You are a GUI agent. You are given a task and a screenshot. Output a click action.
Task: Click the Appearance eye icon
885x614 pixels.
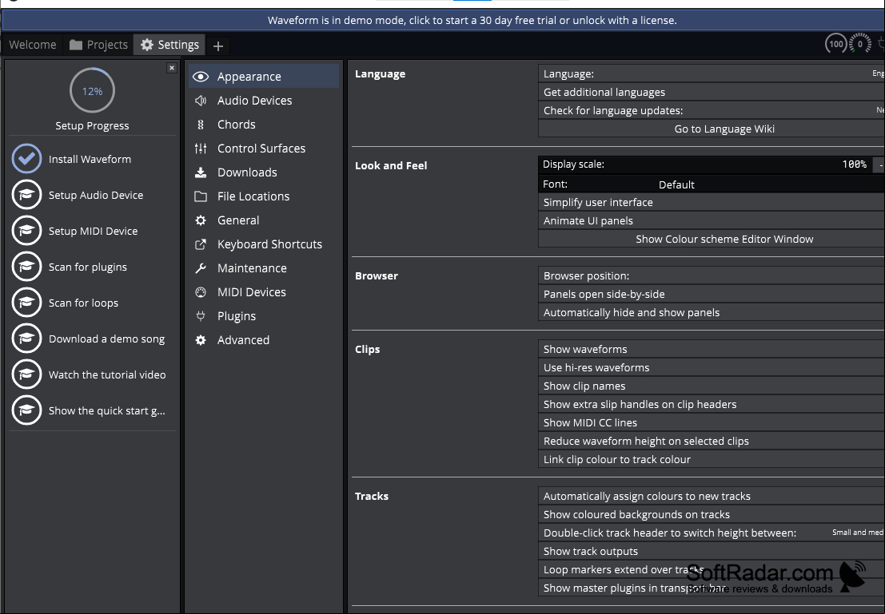click(201, 77)
